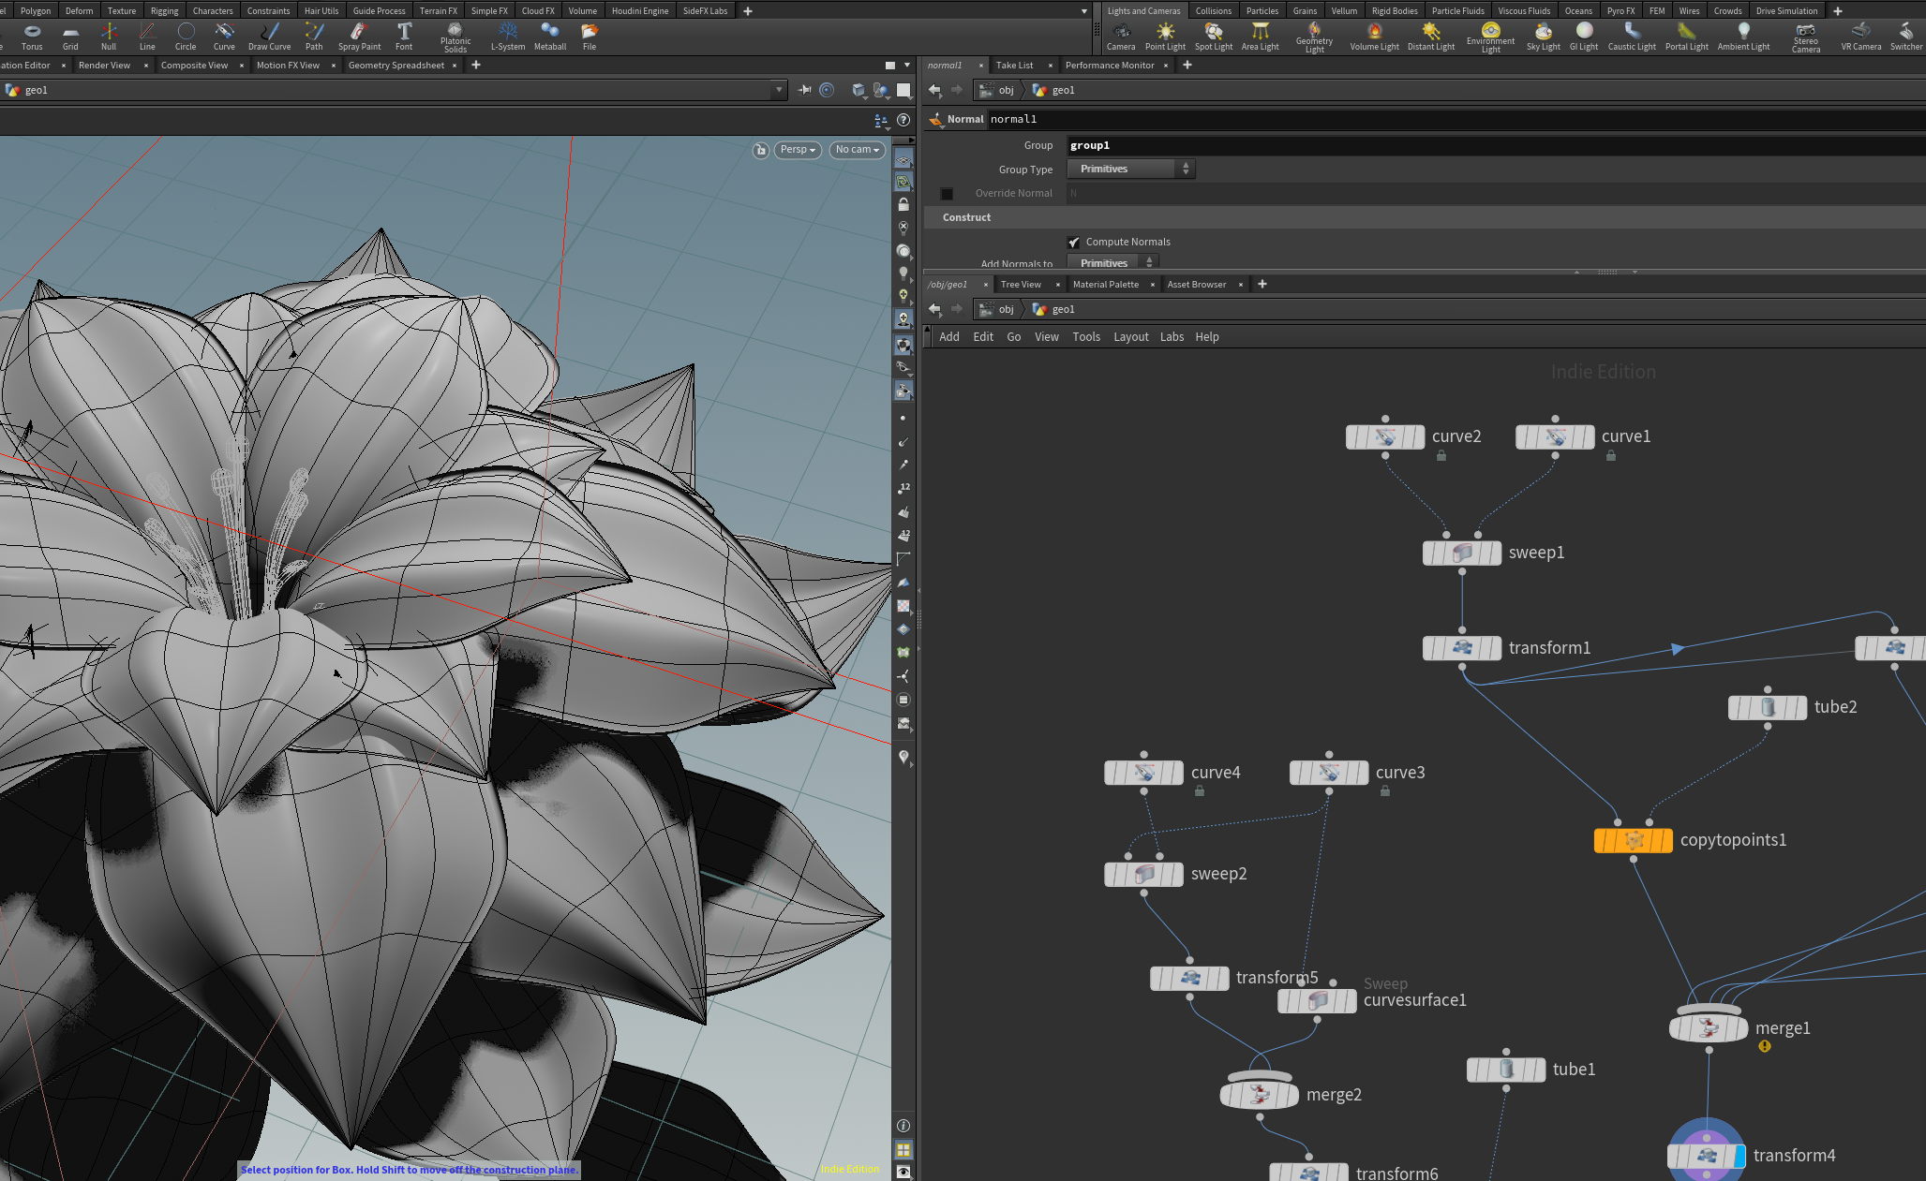Add a Spot Light
Image resolution: width=1926 pixels, height=1181 pixels.
pyautogui.click(x=1214, y=37)
